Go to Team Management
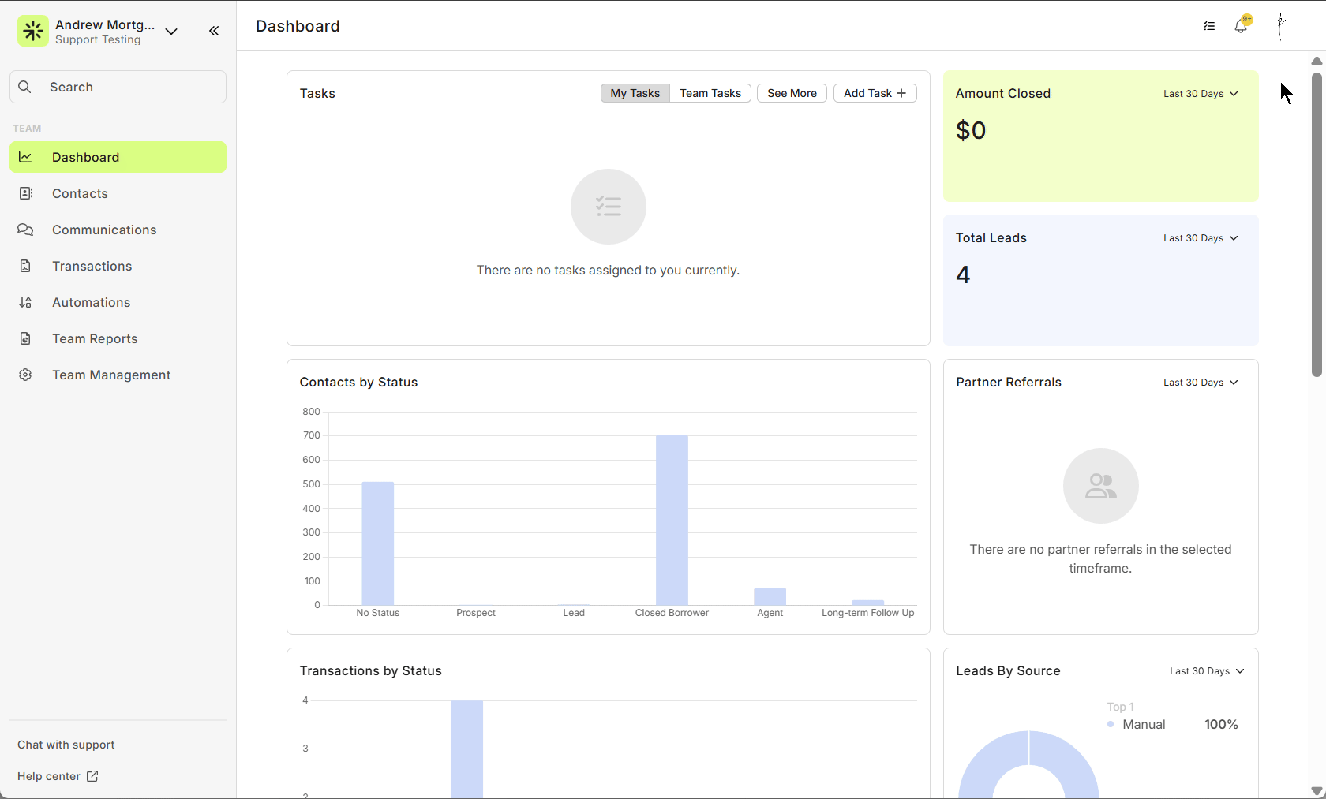Image resolution: width=1326 pixels, height=799 pixels. [118, 375]
